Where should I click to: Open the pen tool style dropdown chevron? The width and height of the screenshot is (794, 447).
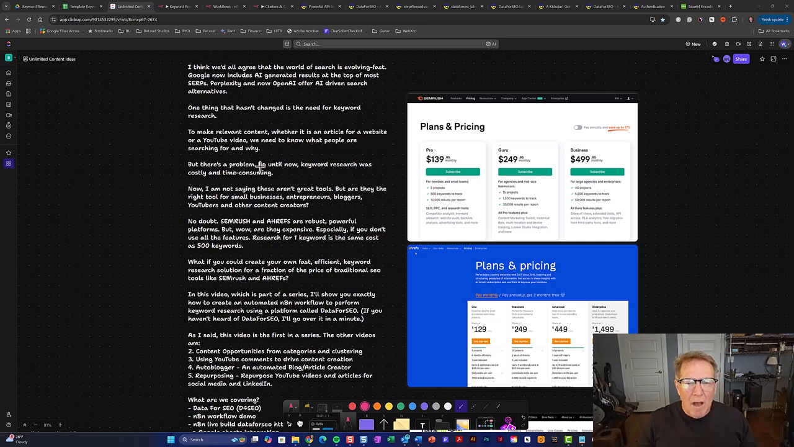296,406
